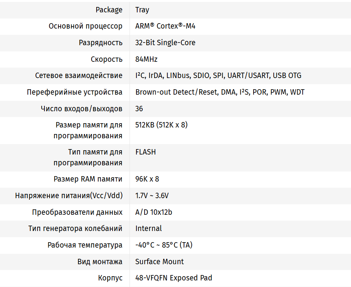Click the "Разрядность" row label
Image resolution: width=351 pixels, height=287 pixels.
[101, 43]
